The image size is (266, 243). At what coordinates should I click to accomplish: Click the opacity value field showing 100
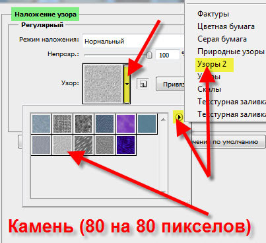click(x=167, y=55)
